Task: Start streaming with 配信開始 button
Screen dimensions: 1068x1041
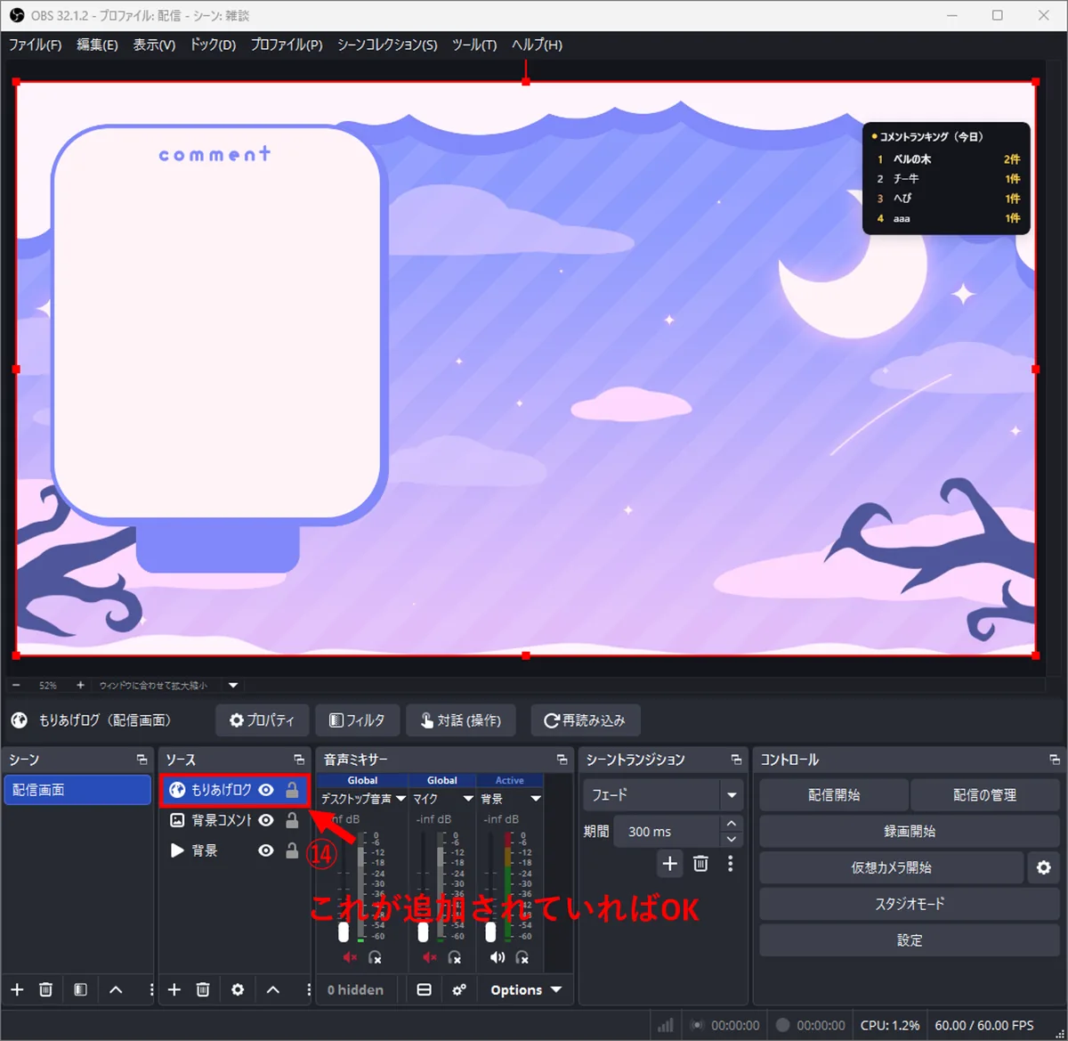Action: pos(834,794)
